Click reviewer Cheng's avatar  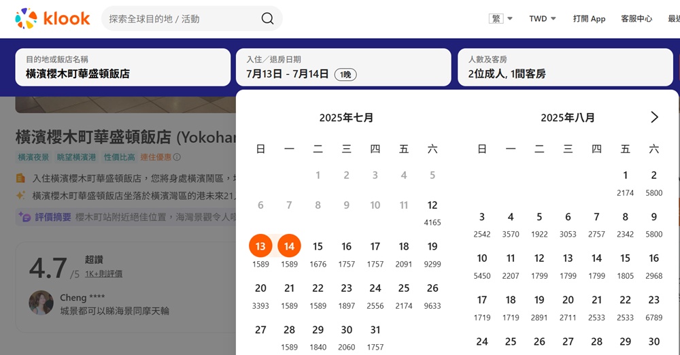tap(41, 303)
